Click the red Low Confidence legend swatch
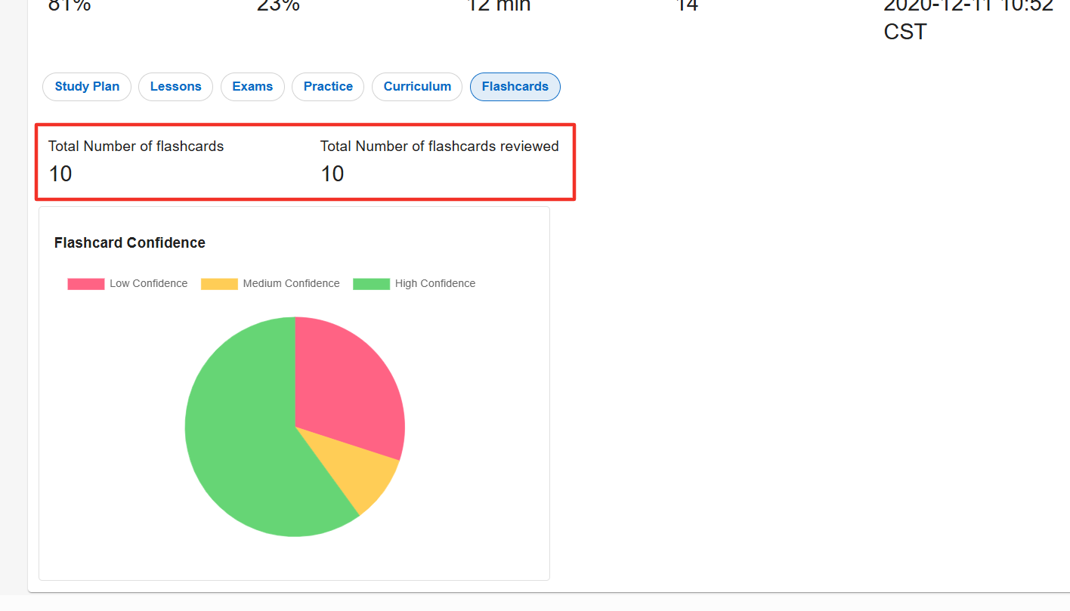The height and width of the screenshot is (611, 1070). pos(86,284)
